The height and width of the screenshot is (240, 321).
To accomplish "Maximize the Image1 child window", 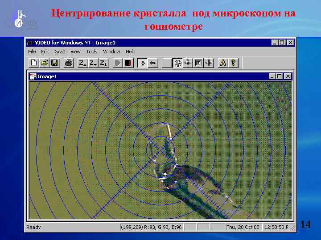I will click(x=279, y=76).
